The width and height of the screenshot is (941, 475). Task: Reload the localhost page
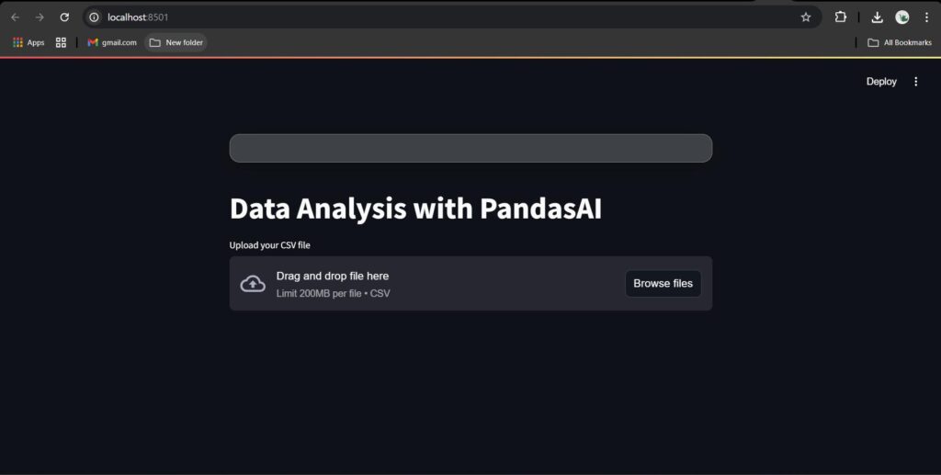click(64, 17)
